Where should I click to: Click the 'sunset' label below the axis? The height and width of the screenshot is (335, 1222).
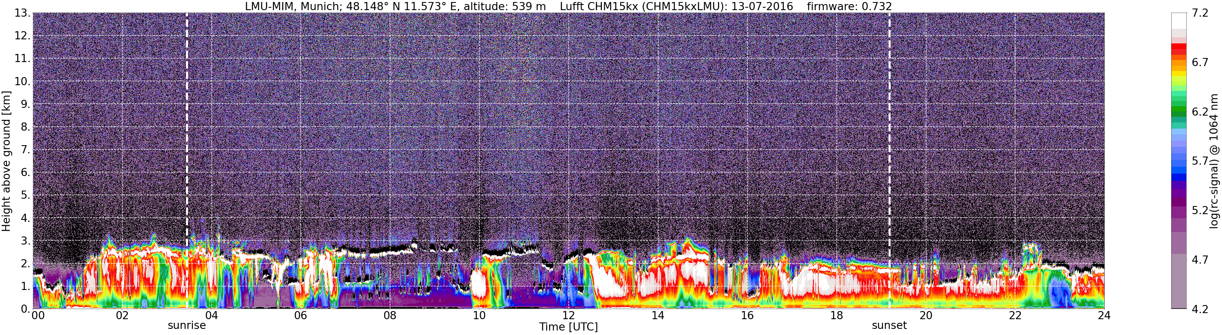coord(889,326)
